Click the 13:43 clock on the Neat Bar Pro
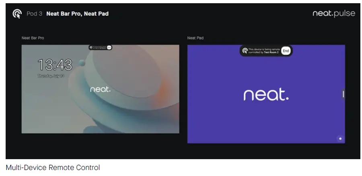This screenshot has height=176, width=362. pyautogui.click(x=55, y=65)
